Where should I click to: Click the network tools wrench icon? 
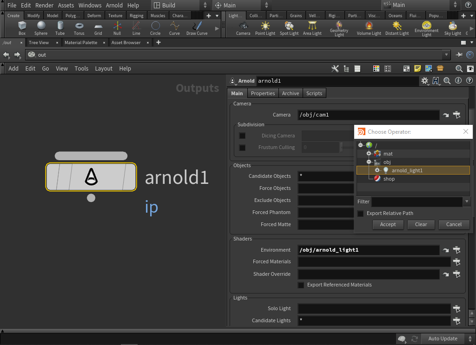(x=335, y=69)
